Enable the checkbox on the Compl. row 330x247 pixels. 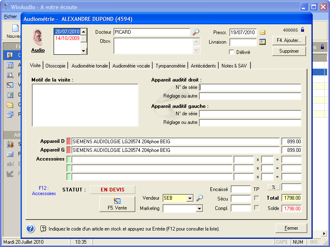[257, 208]
